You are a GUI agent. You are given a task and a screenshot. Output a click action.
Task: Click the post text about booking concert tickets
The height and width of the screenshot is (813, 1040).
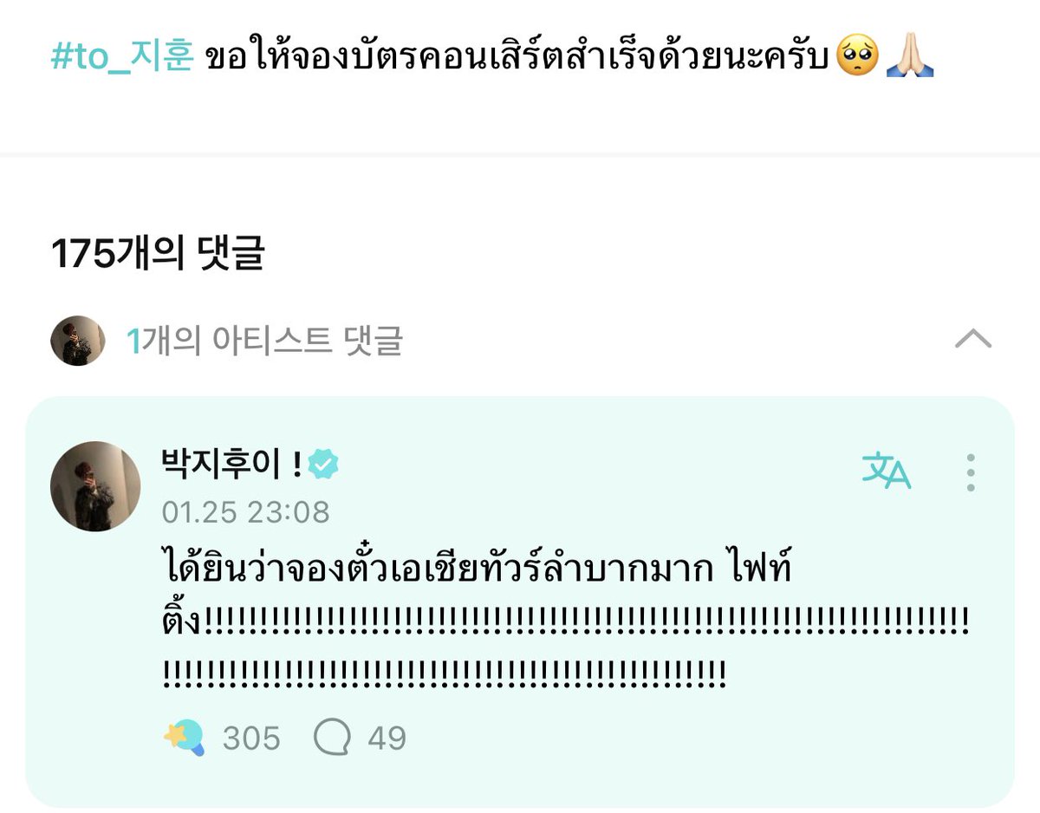(517, 55)
